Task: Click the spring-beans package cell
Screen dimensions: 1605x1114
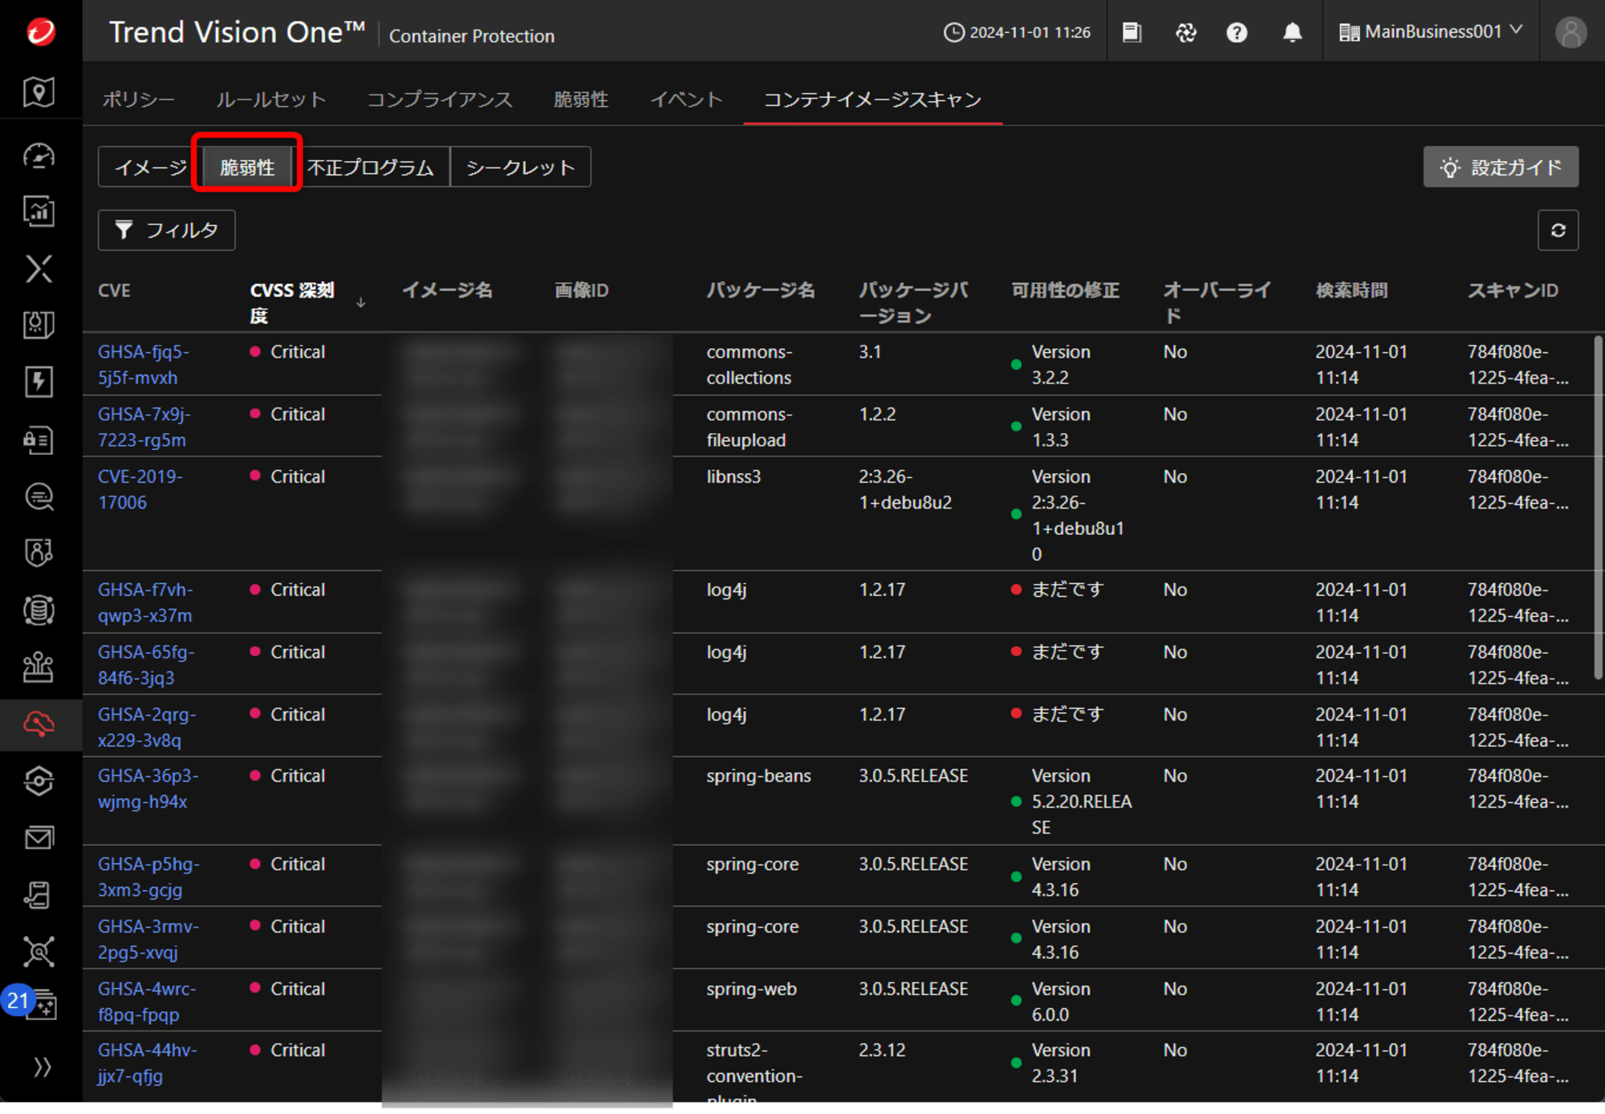Action: [759, 776]
